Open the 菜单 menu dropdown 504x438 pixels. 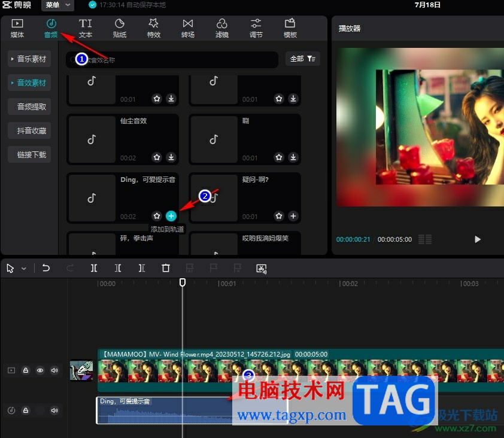click(57, 5)
